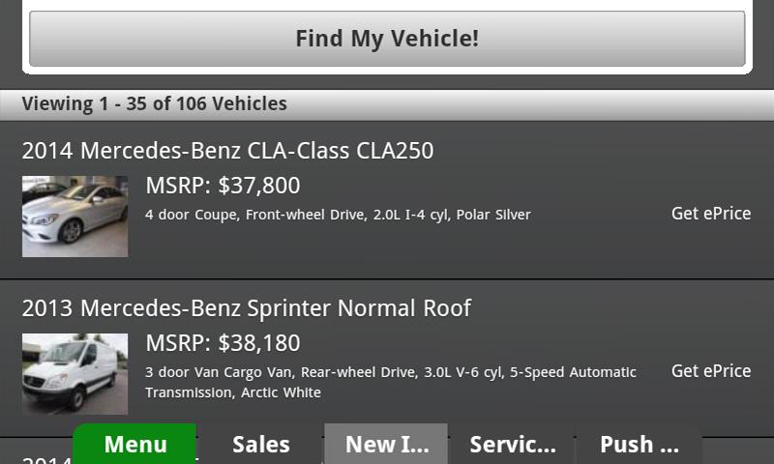Tap the Viewing 1 - 35 of 106 Vehicles header
Image resolution: width=774 pixels, height=464 pixels.
tap(154, 103)
